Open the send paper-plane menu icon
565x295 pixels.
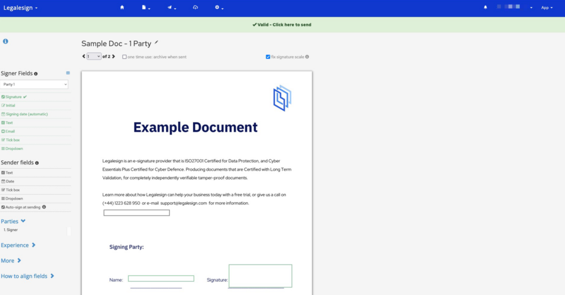[171, 7]
